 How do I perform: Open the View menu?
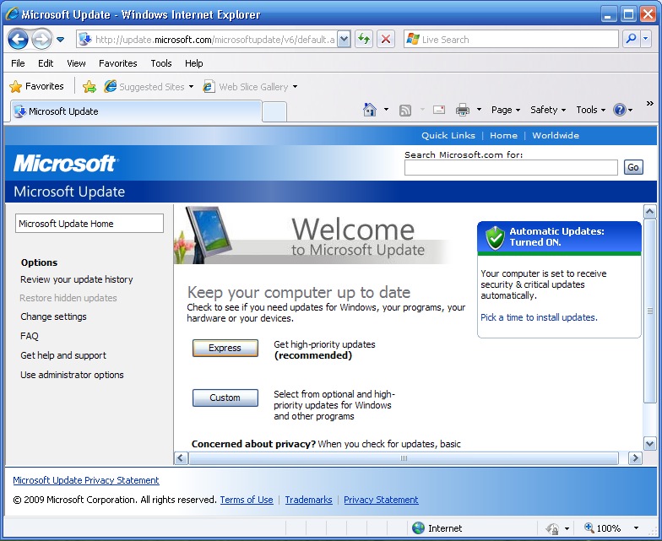tap(76, 63)
